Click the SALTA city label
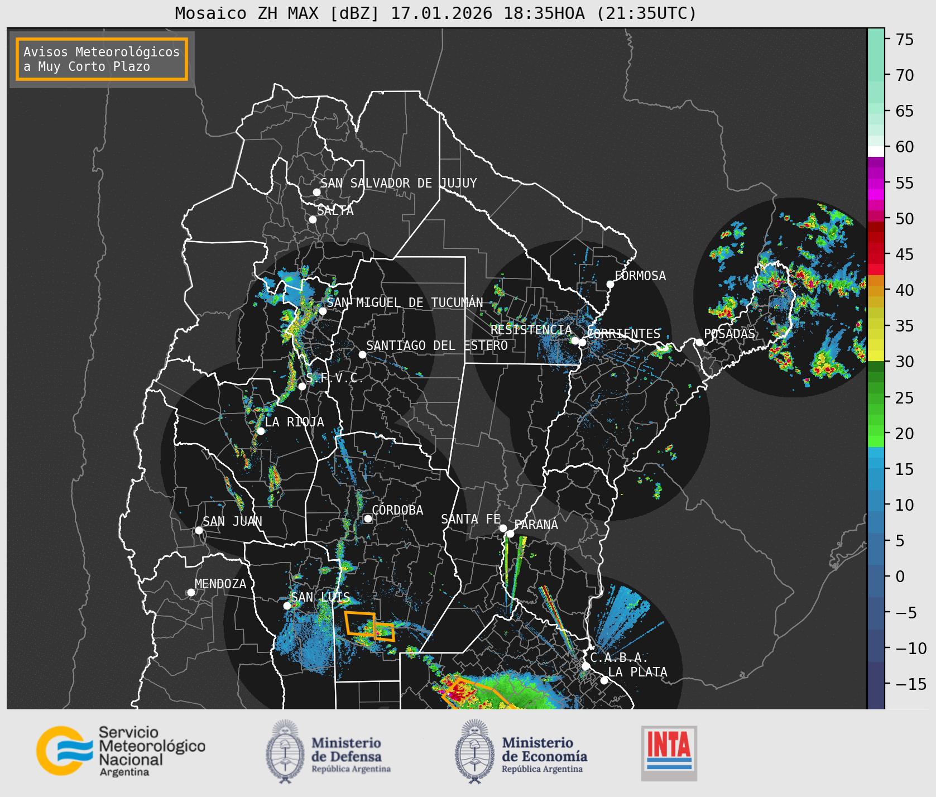Viewport: 936px width, 797px height. coord(335,210)
